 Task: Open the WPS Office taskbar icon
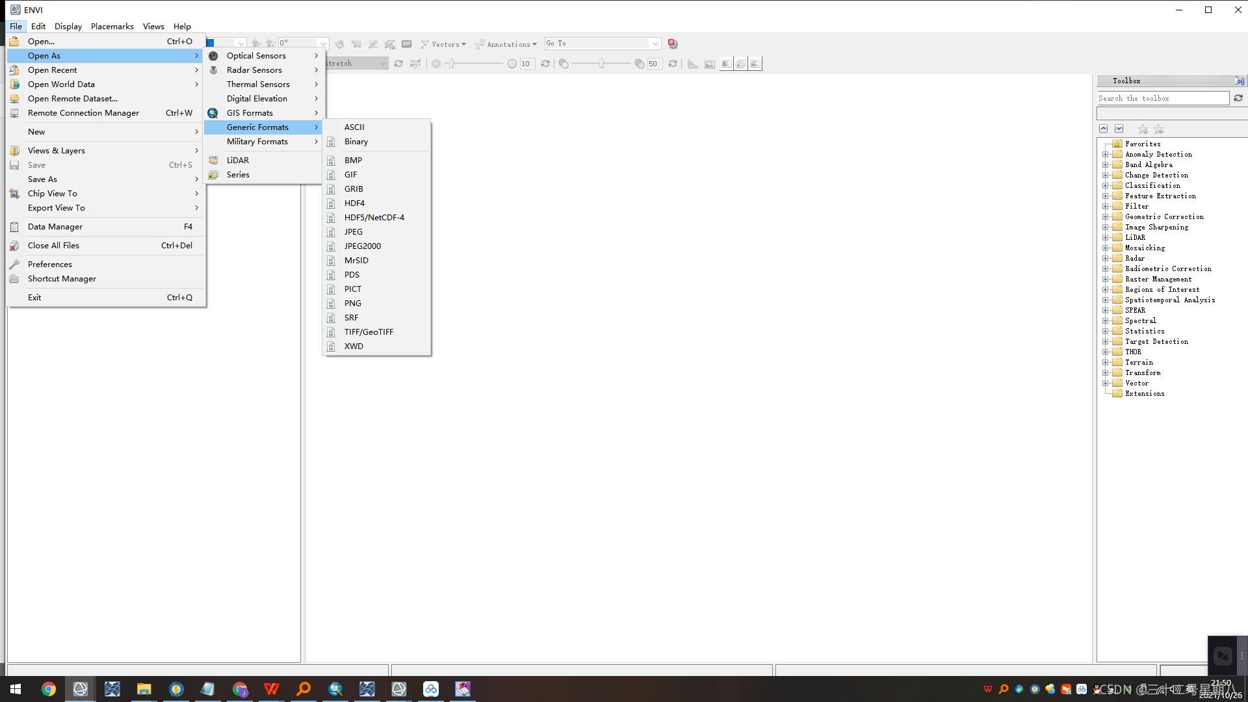pyautogui.click(x=272, y=689)
